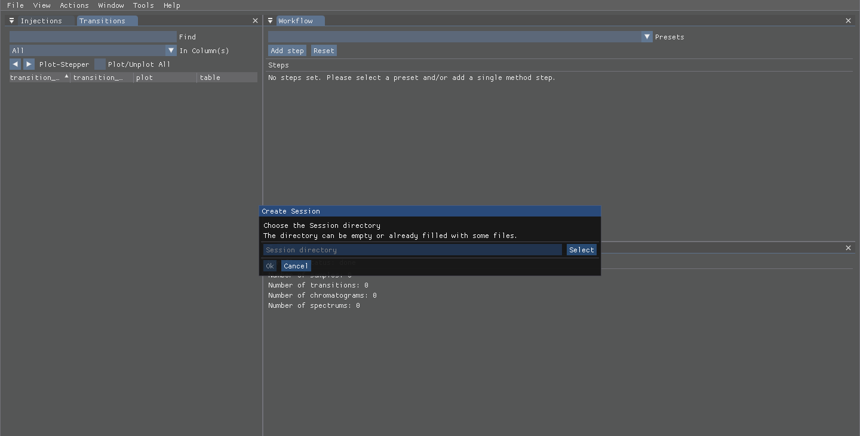Toggle the Plot/Unplot All checkbox

100,64
